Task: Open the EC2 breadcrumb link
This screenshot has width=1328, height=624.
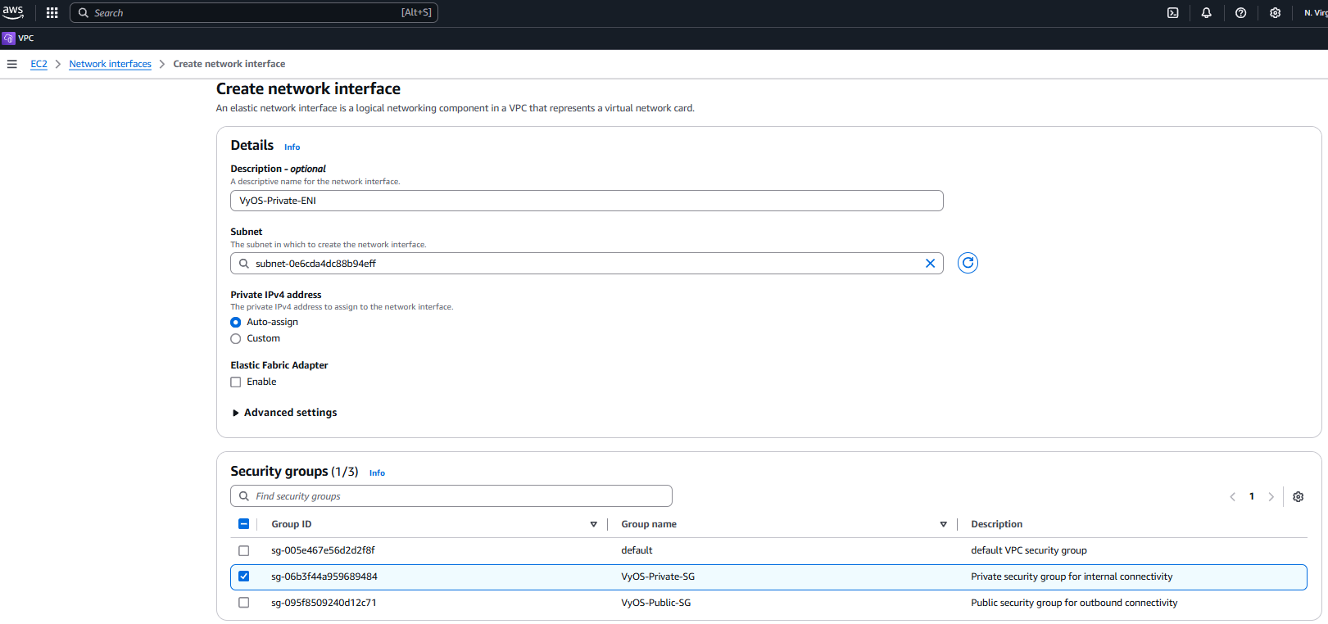Action: [39, 64]
